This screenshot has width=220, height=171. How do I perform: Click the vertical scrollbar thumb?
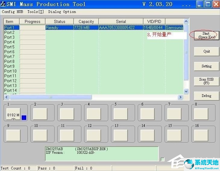[186, 52]
